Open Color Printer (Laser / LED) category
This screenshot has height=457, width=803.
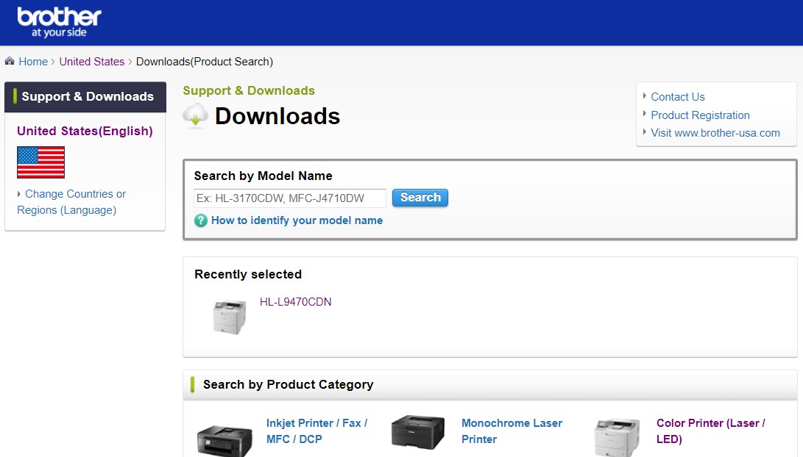click(711, 431)
